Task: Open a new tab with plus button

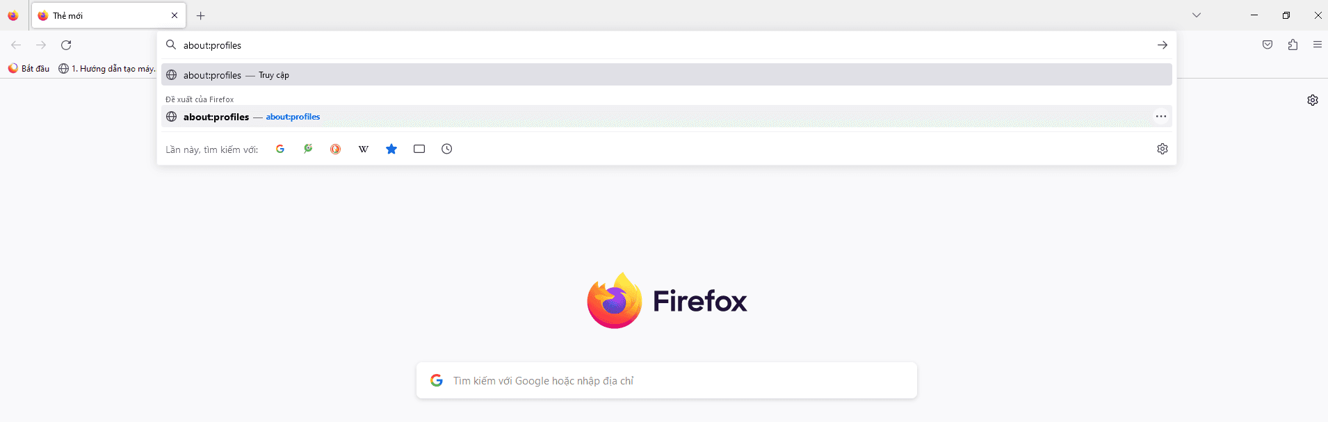Action: point(201,15)
